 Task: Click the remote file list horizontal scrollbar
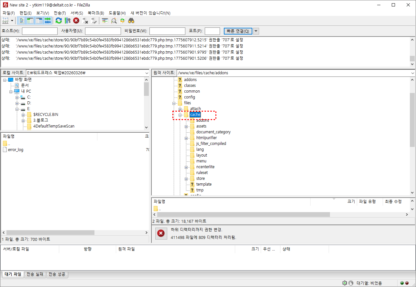[244, 214]
